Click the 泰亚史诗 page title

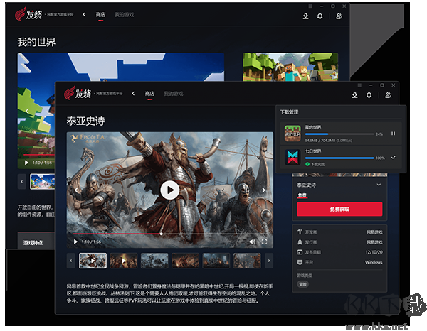coord(86,121)
